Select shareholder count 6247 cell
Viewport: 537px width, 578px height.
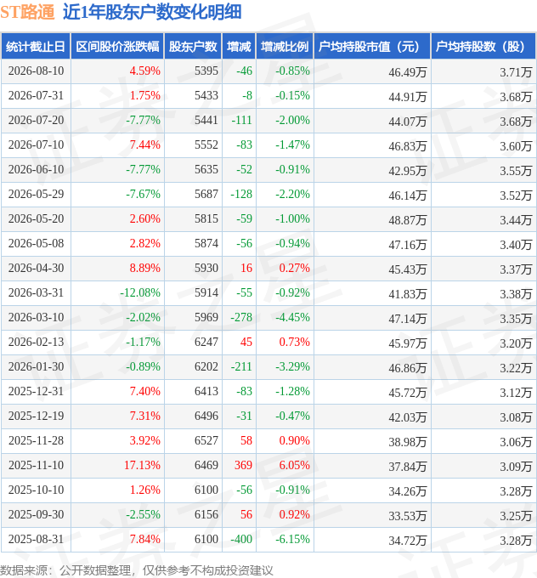click(193, 343)
